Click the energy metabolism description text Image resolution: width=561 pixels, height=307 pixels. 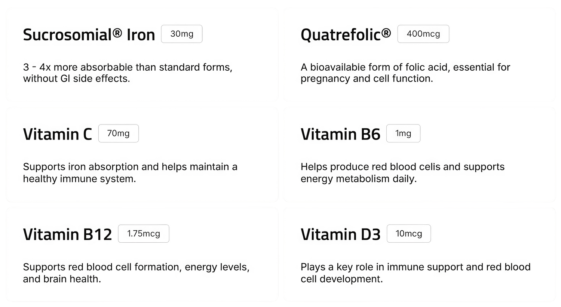tap(402, 172)
